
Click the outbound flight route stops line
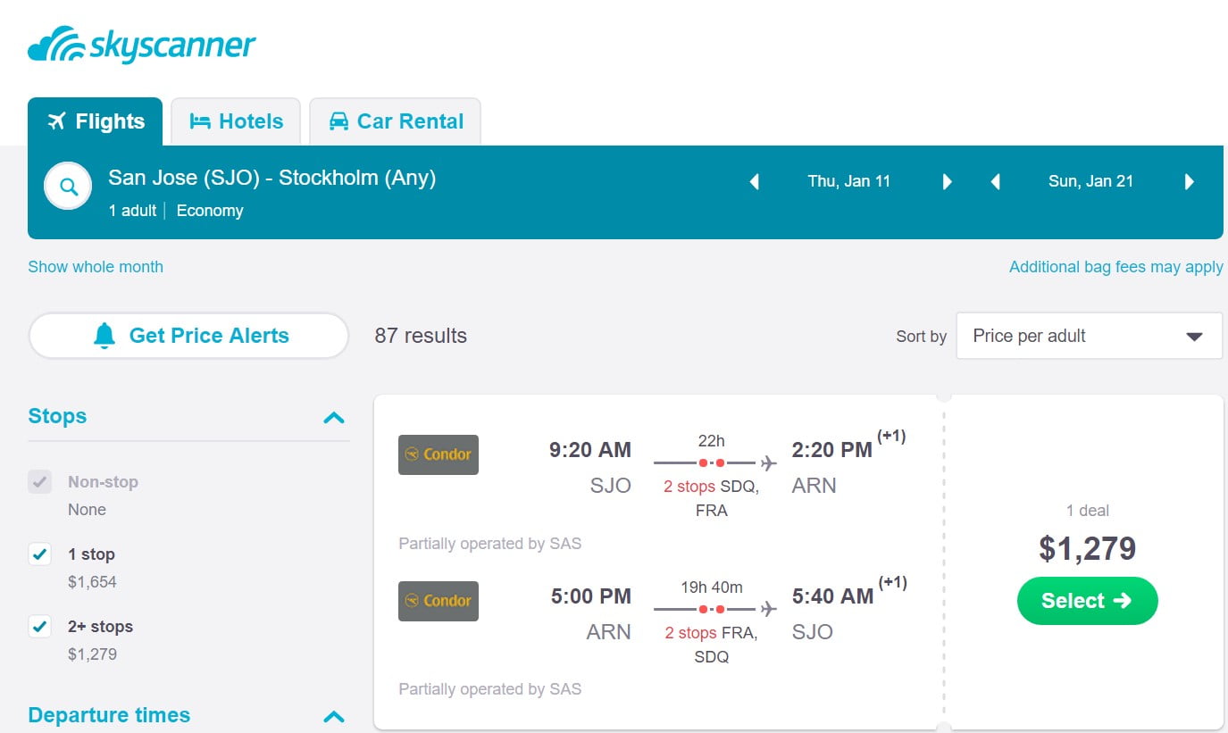tap(715, 463)
